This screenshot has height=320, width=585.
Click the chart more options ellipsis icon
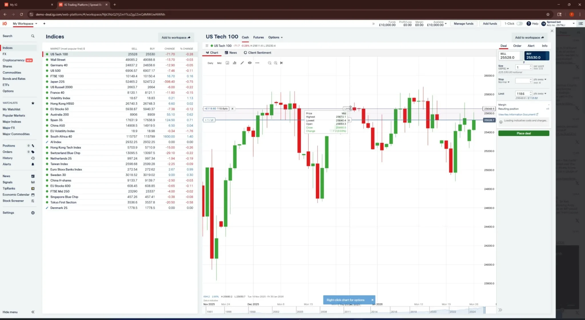(x=257, y=63)
